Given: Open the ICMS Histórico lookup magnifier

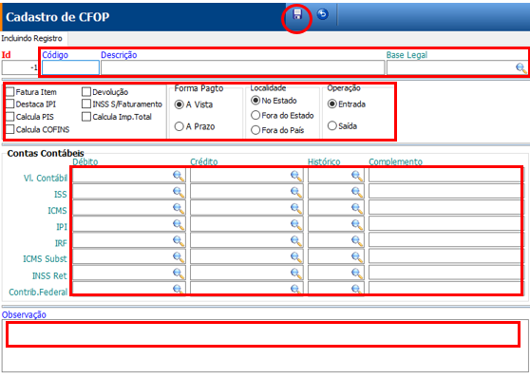Looking at the screenshot, I should pos(357,208).
